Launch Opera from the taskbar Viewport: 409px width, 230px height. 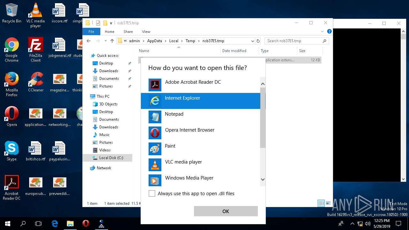(x=86, y=224)
